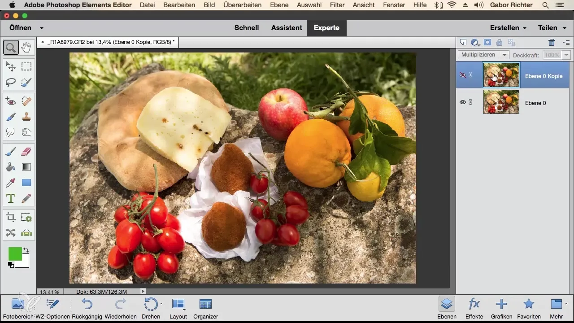Expand the Erstellen menu
Viewport: 574px width, 323px height.
click(508, 28)
